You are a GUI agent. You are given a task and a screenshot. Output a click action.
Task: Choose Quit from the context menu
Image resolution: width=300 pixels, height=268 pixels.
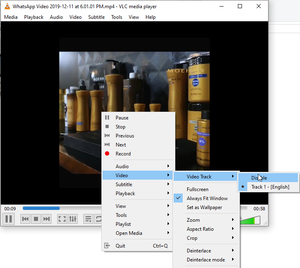(121, 246)
